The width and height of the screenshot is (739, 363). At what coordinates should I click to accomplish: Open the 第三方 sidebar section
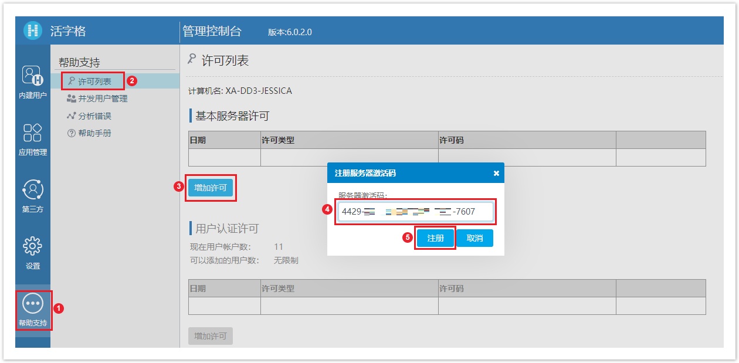(33, 196)
